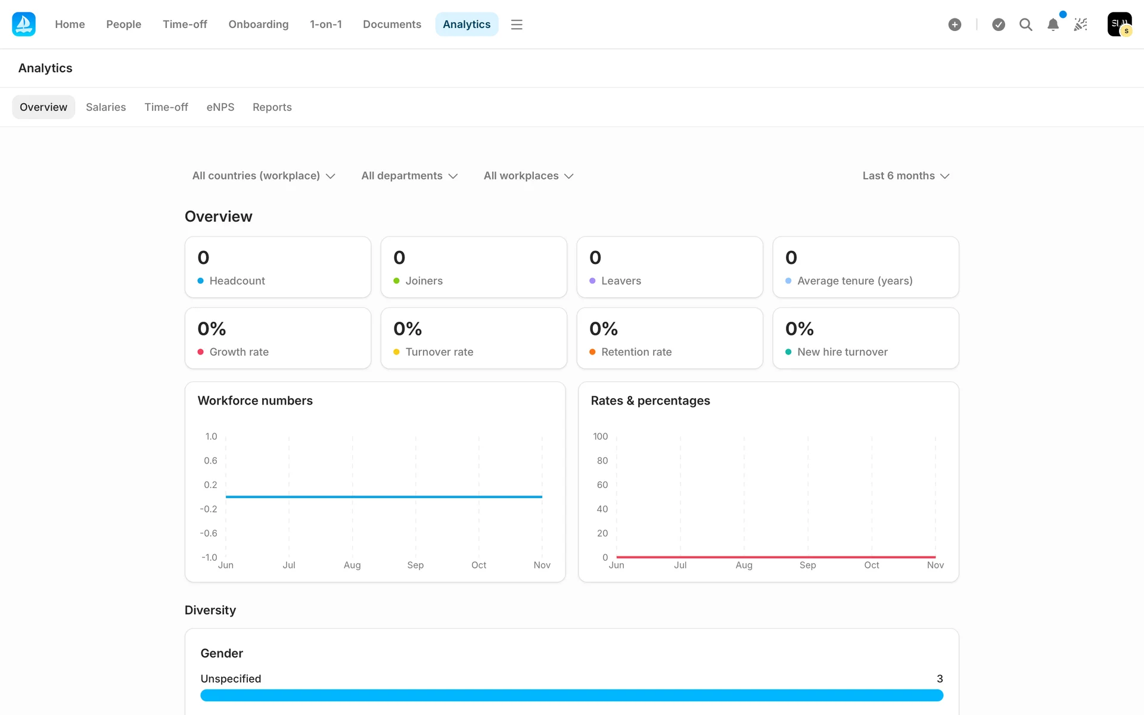Open the Onboarding menu item
This screenshot has width=1144, height=715.
click(x=258, y=24)
